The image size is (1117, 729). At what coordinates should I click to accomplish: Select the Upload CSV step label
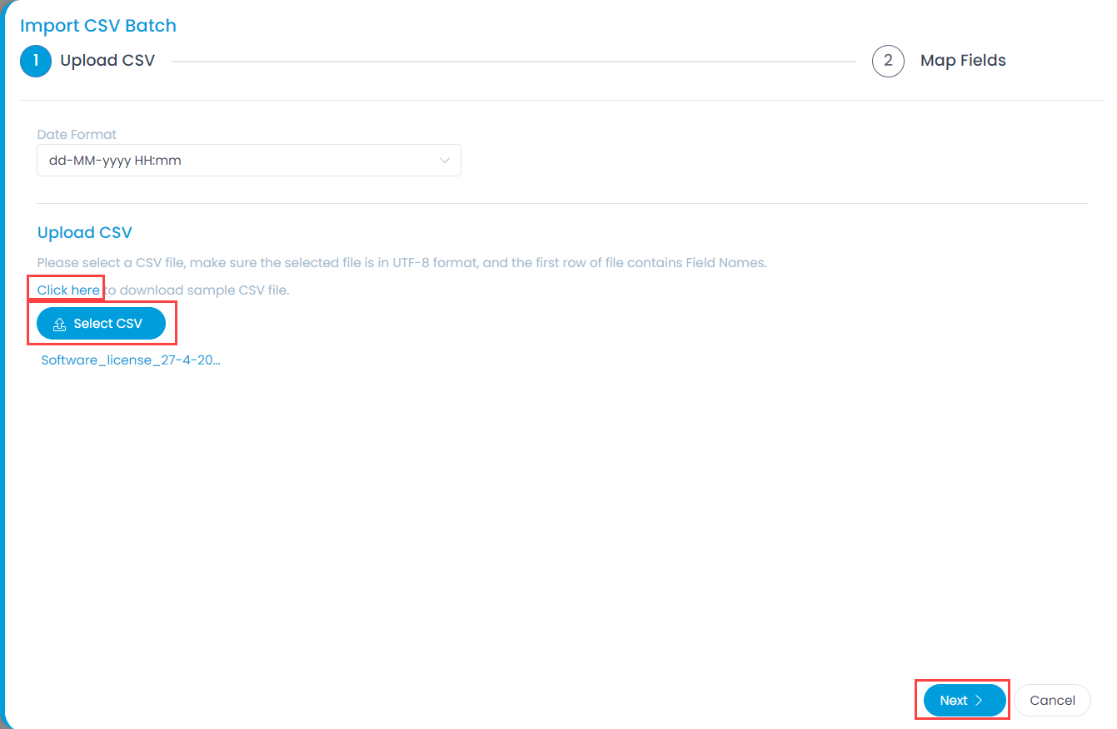(107, 60)
